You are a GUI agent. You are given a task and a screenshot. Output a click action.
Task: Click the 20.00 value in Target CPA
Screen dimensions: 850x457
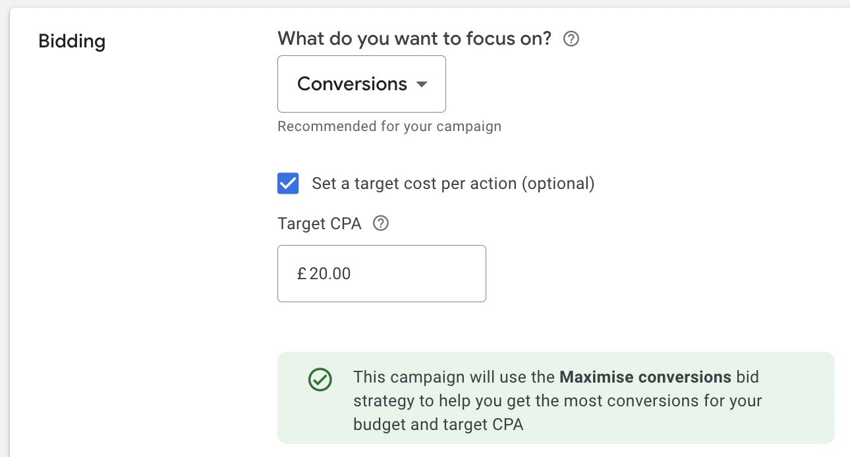click(330, 274)
